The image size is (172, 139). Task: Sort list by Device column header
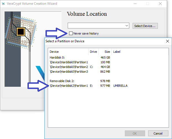click(x=68, y=52)
